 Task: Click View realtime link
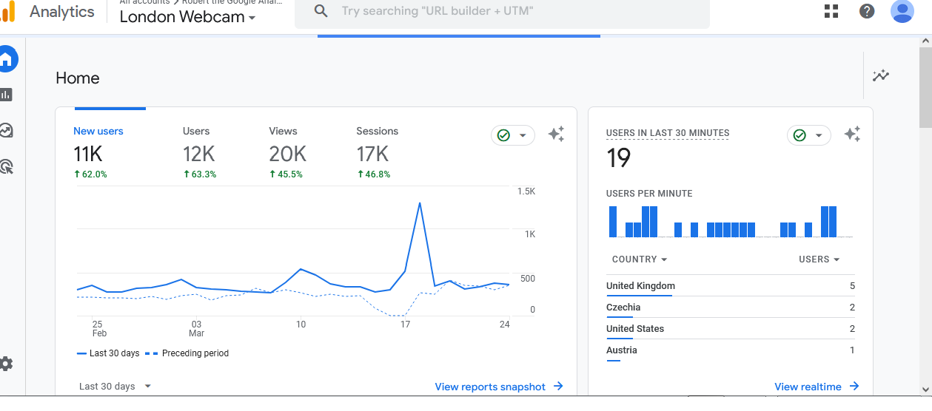coord(808,387)
